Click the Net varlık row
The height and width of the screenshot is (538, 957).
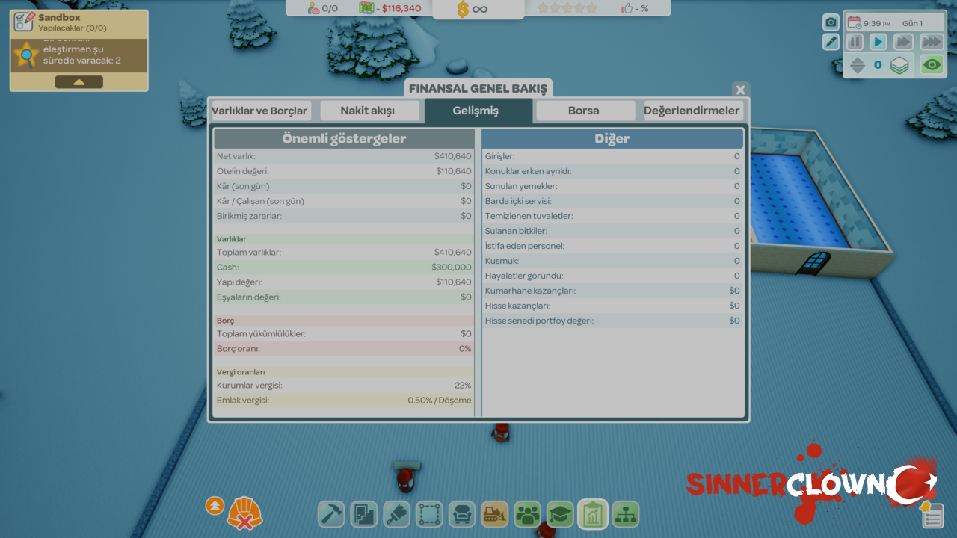click(344, 156)
